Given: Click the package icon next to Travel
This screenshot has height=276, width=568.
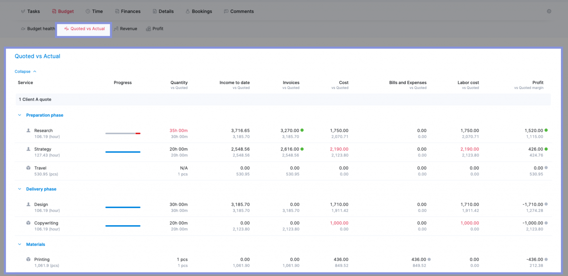Looking at the screenshot, I should [x=28, y=168].
